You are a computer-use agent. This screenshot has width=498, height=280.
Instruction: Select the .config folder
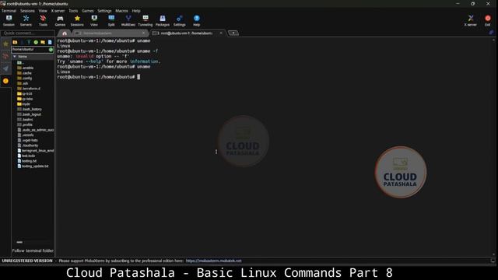click(x=25, y=78)
